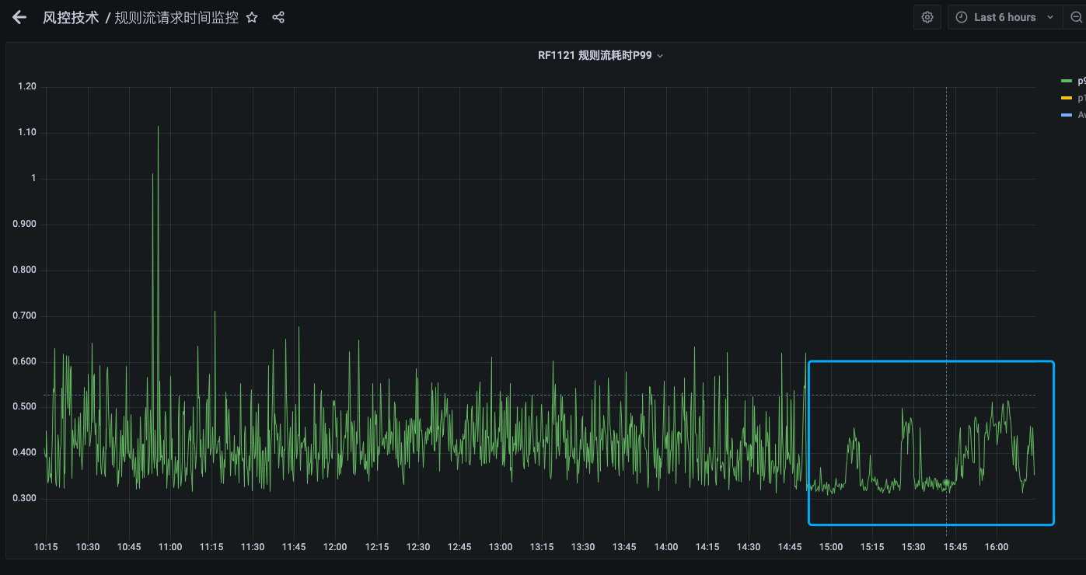The width and height of the screenshot is (1086, 575).
Task: Click the 12:30 time axis label
Action: pos(418,547)
